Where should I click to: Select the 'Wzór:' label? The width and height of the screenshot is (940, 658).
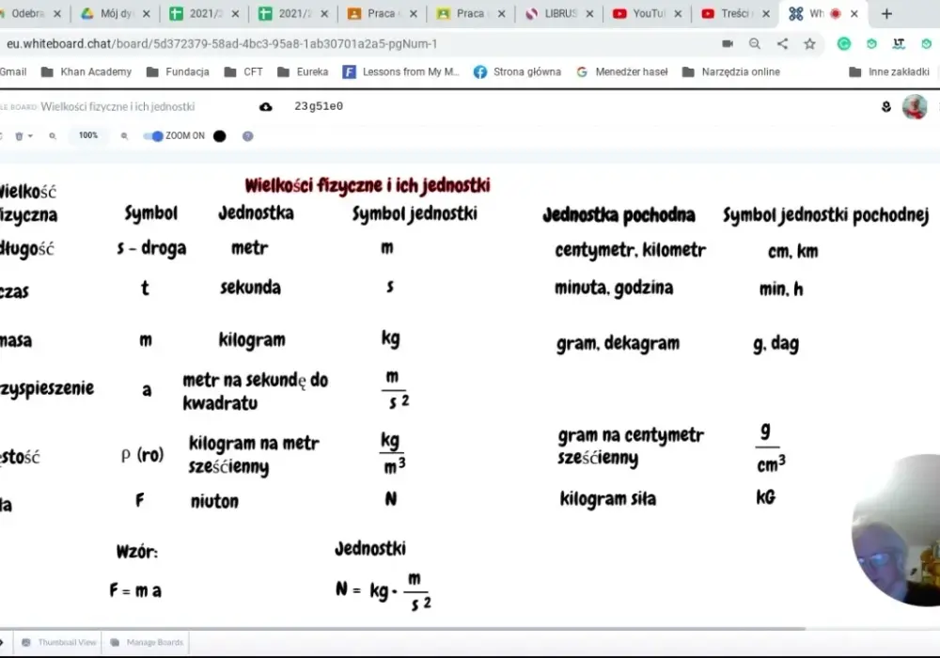coord(136,552)
